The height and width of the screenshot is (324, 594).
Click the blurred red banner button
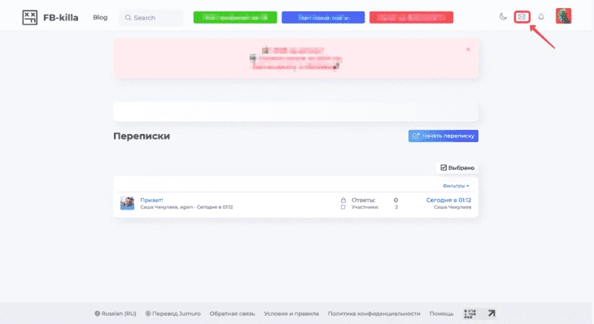(x=412, y=17)
